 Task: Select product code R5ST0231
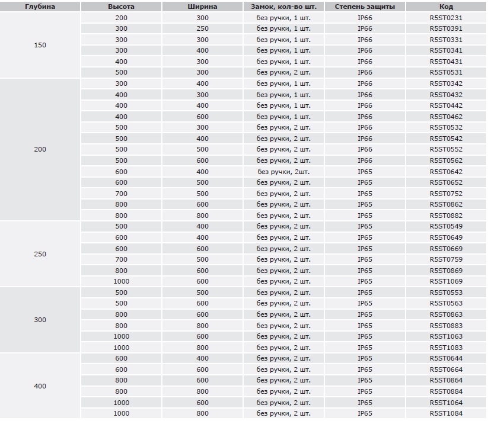(446, 18)
